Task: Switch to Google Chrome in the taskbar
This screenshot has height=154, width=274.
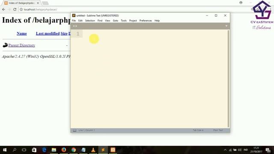Action: click(x=74, y=150)
